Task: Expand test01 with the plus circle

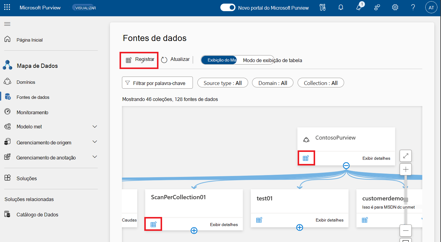Action: [x=300, y=227]
